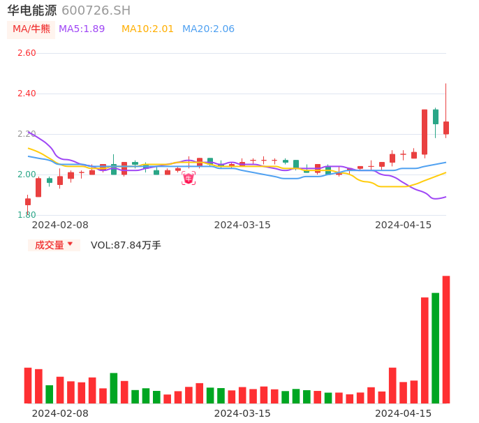Click the 1.80 price axis label
Screen dimensions: 479x423
click(x=27, y=215)
